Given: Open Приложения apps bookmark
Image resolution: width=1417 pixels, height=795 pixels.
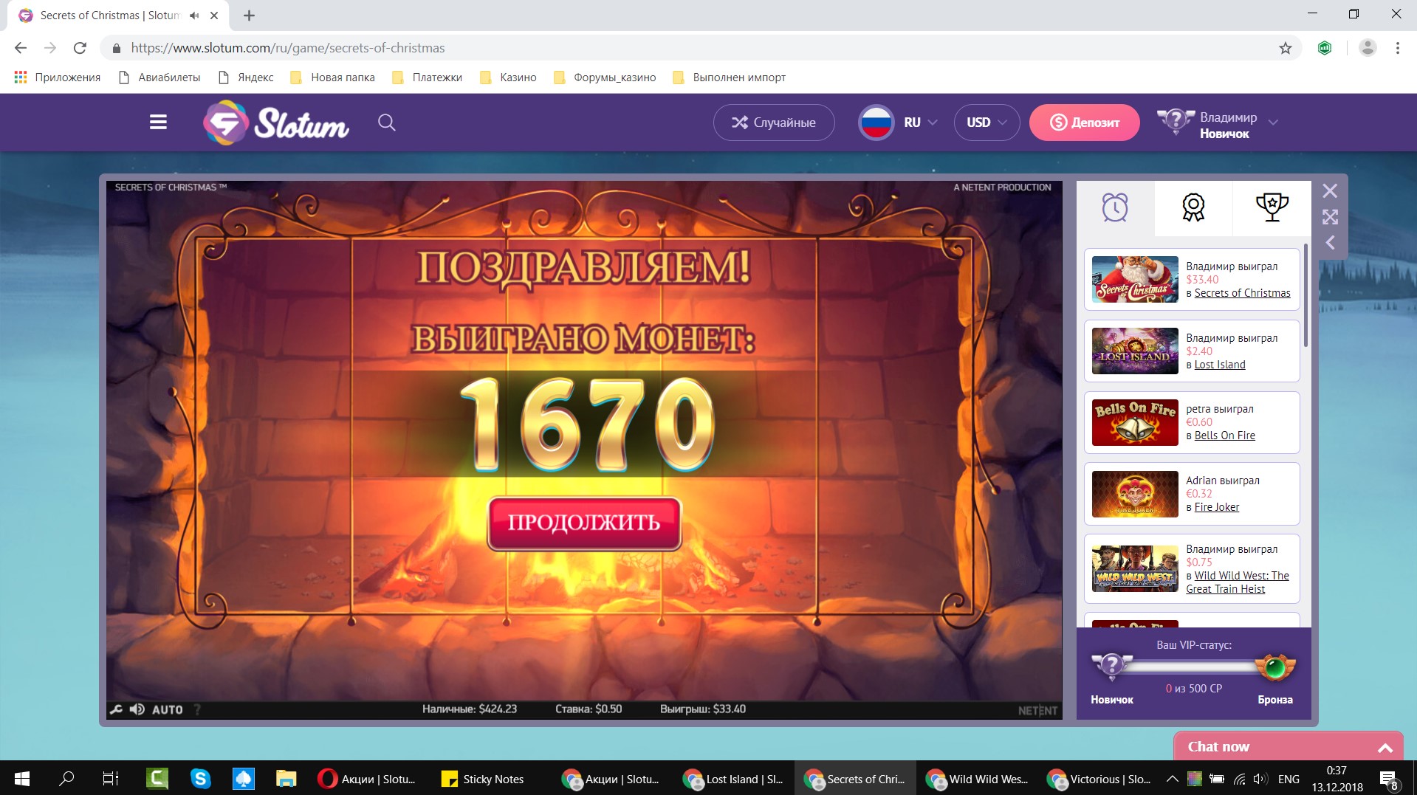Looking at the screenshot, I should [x=58, y=78].
